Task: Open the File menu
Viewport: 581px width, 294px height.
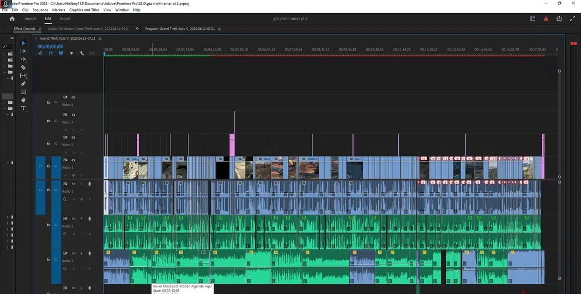Action: [4, 10]
